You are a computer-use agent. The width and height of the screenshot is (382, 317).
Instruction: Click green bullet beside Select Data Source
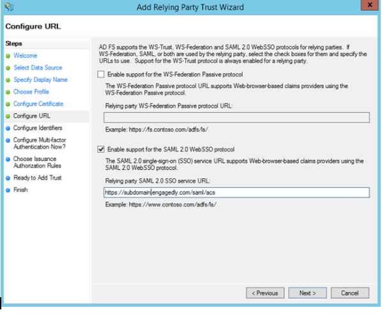click(x=8, y=68)
